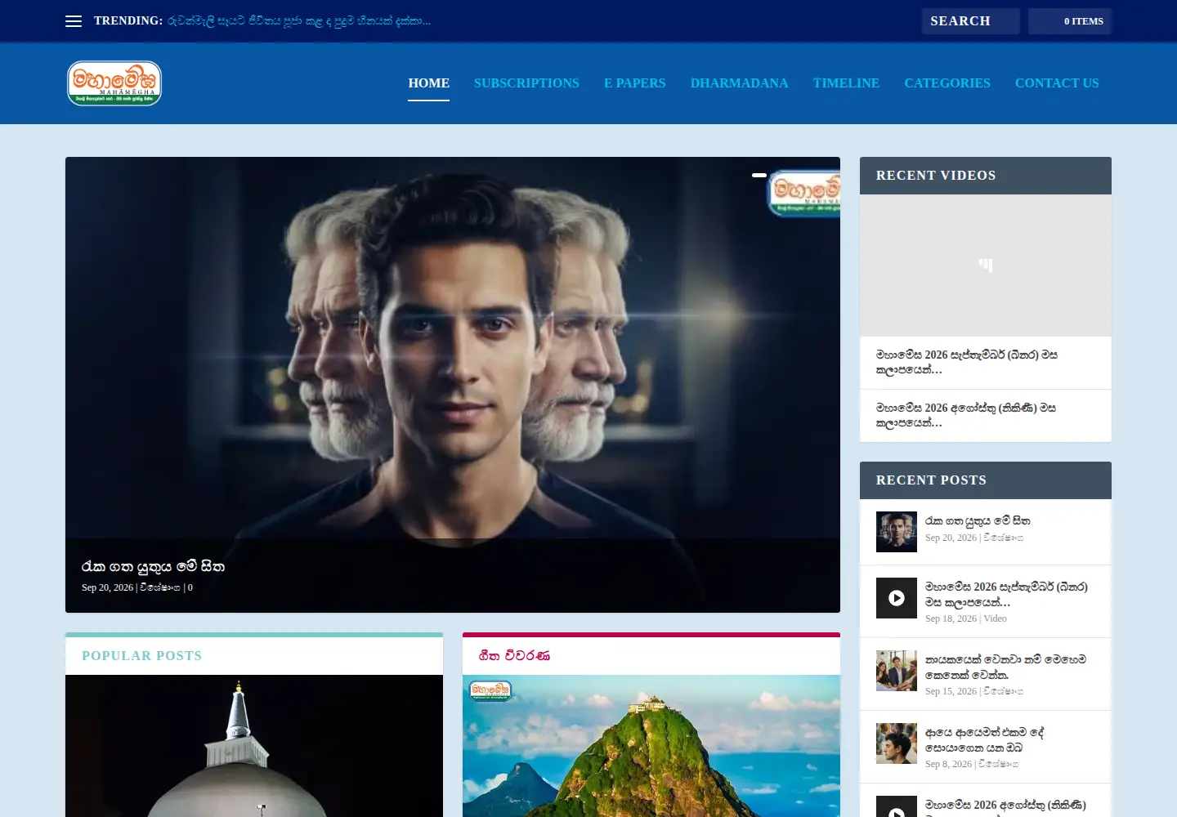Click the Sep 8 post thumbnail of man

coord(897,743)
